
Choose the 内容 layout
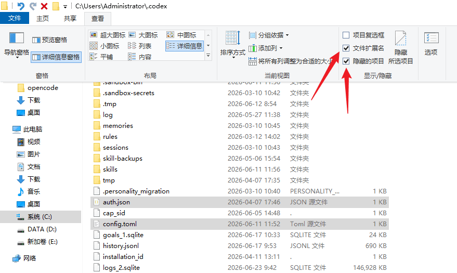[x=140, y=57]
